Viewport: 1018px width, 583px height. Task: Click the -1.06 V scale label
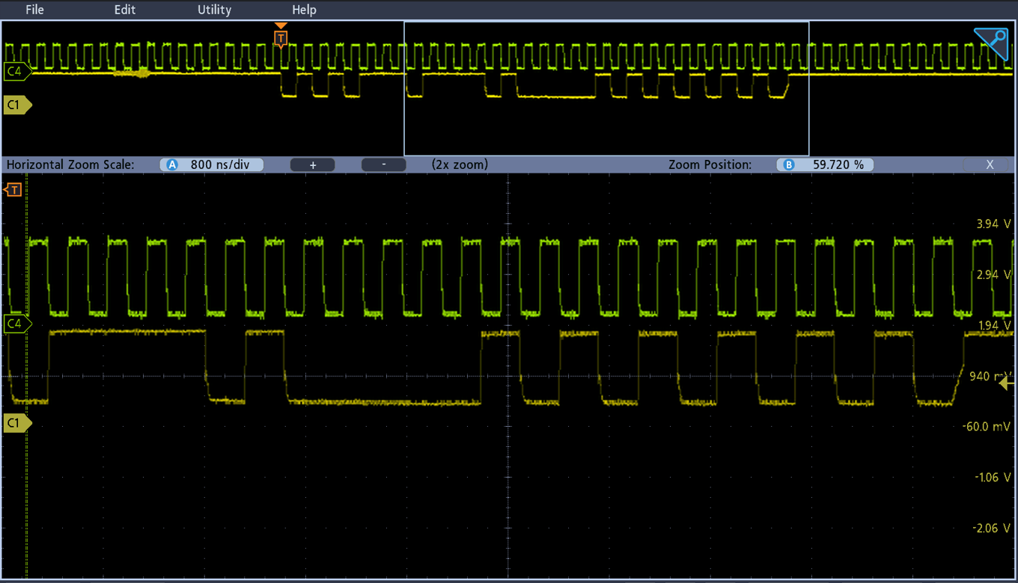[x=992, y=477]
